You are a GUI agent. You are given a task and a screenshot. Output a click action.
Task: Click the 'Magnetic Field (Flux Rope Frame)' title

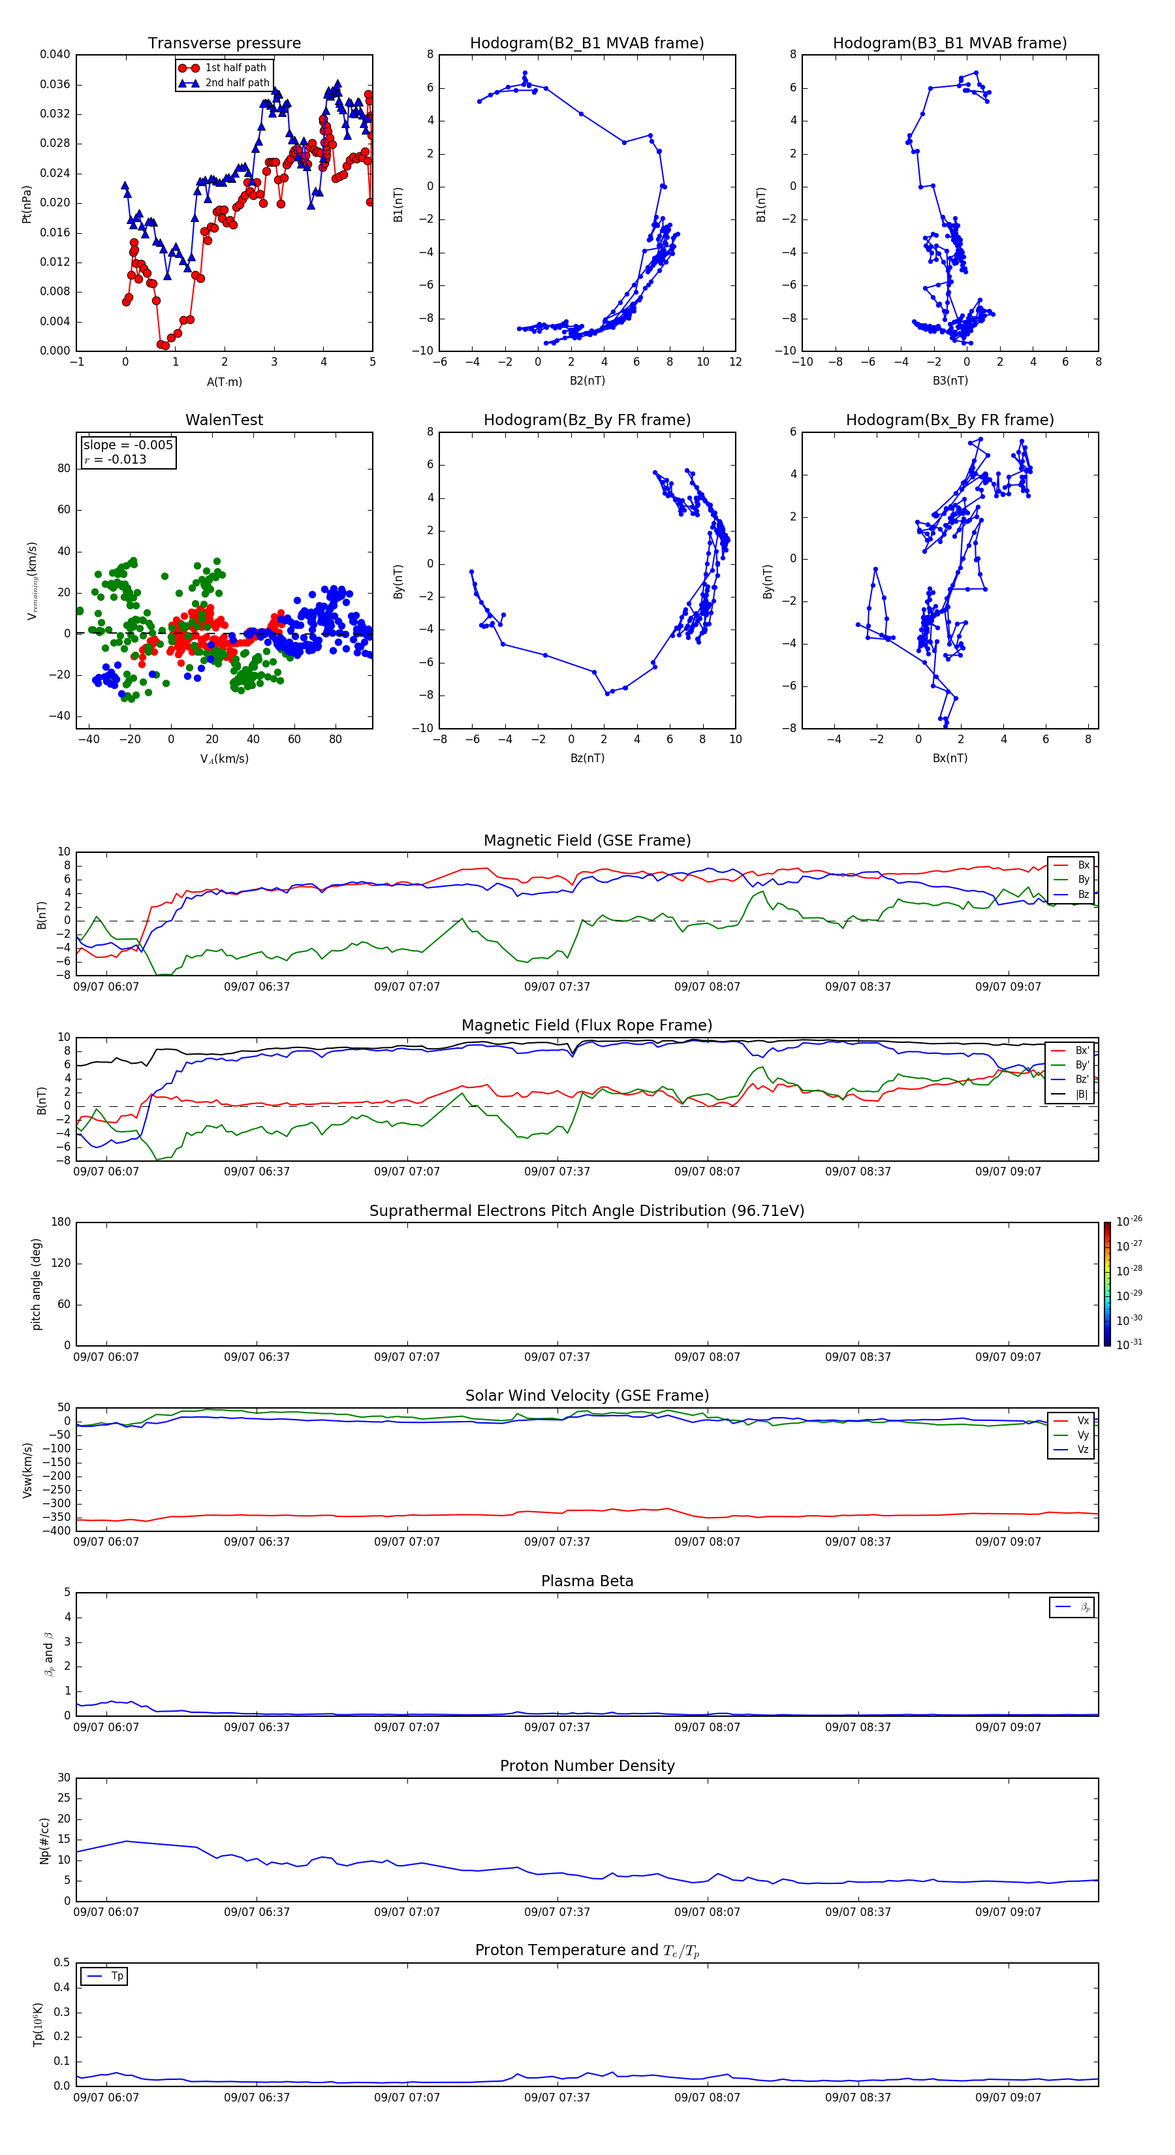(587, 1026)
